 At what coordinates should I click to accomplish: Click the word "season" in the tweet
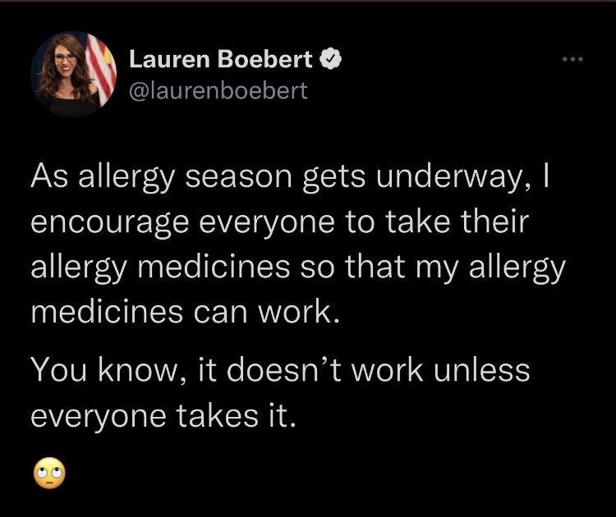pos(238,178)
